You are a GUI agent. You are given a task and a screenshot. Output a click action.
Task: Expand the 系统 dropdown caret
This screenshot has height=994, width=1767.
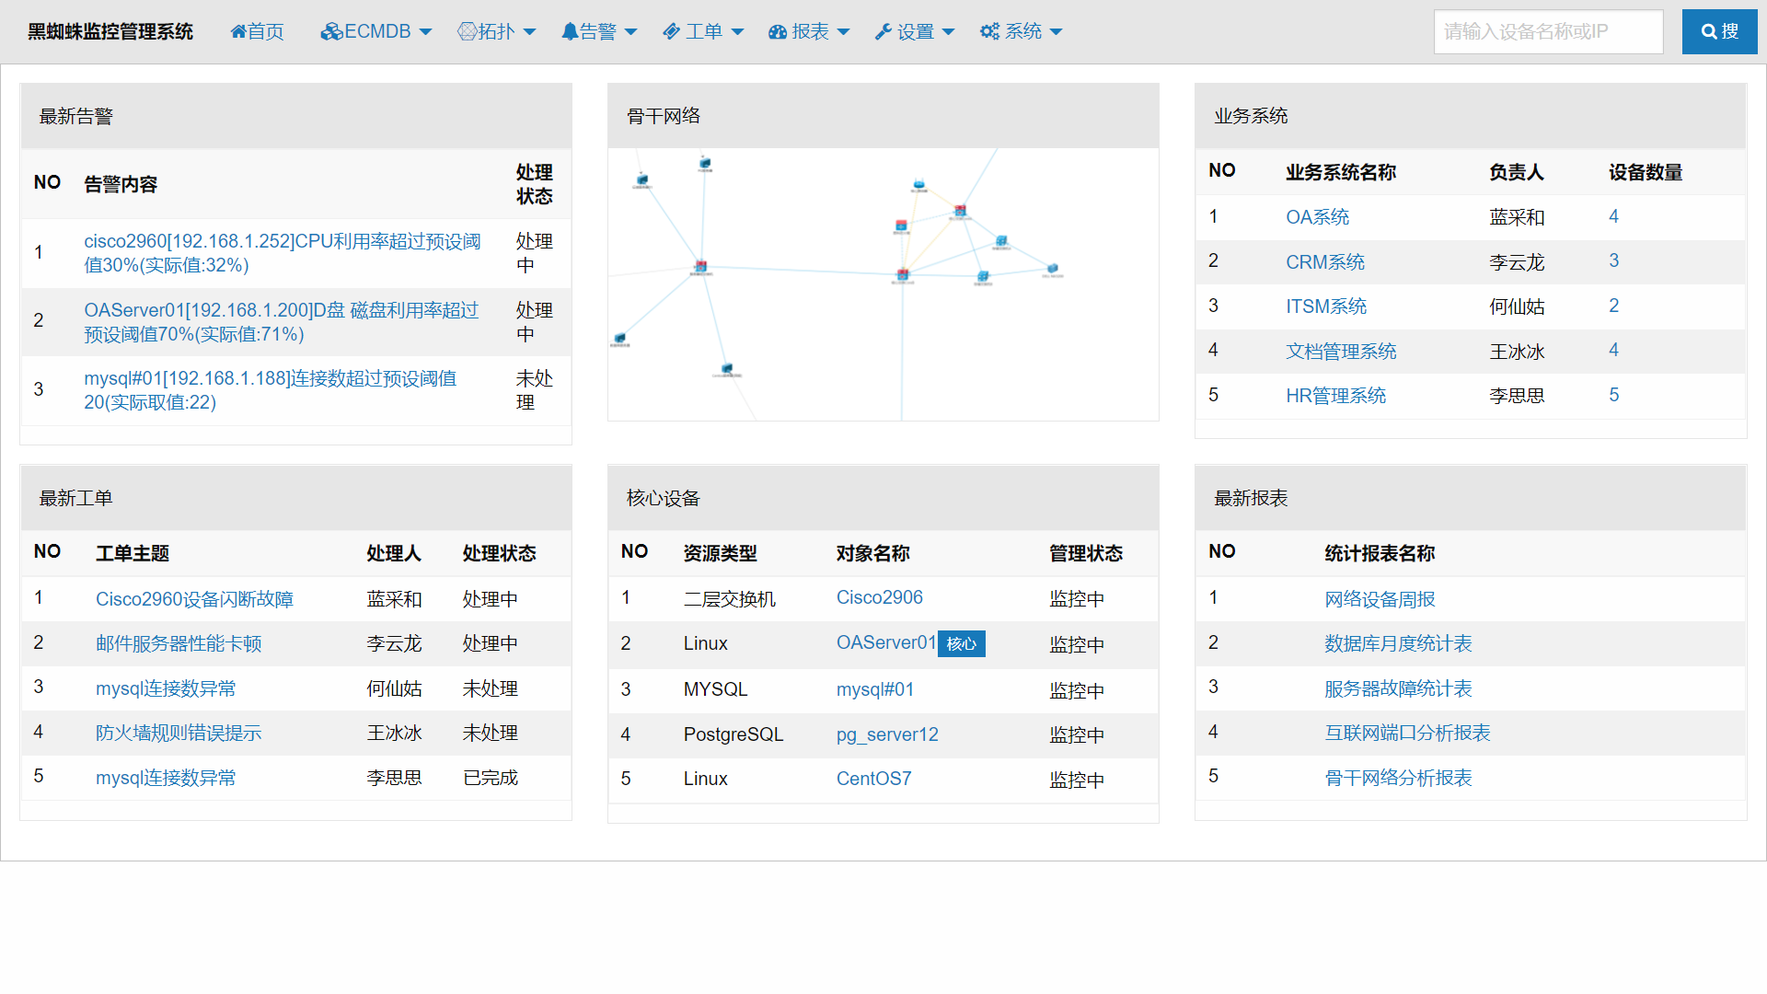click(x=1056, y=31)
